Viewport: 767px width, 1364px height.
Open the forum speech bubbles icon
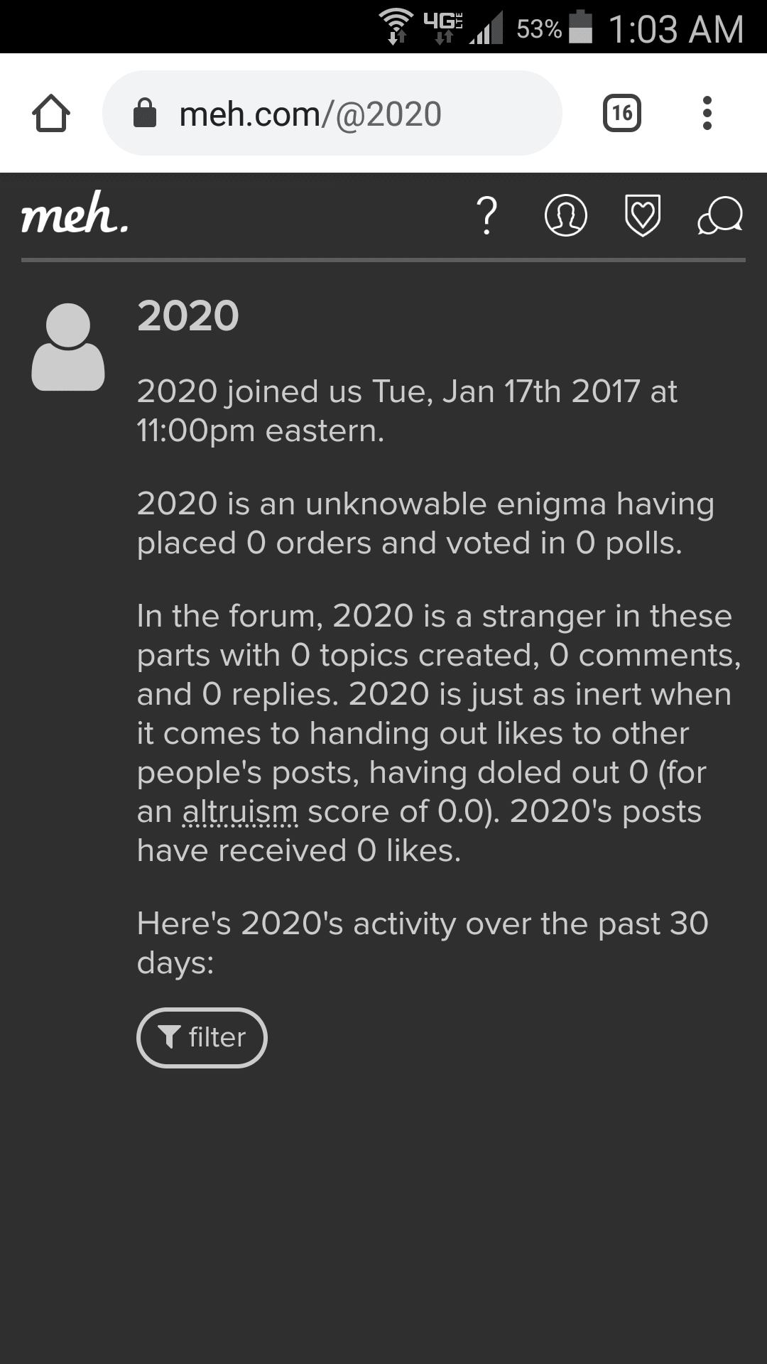pos(720,215)
